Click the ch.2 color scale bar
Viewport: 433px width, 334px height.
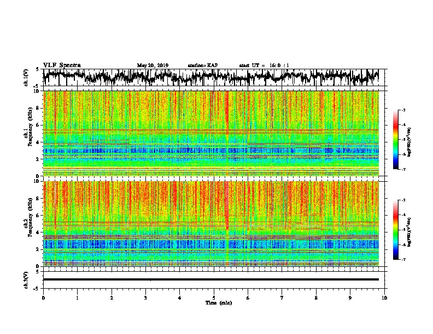pyautogui.click(x=395, y=230)
